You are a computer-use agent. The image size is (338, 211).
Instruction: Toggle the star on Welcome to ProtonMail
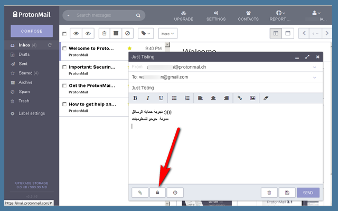[x=129, y=49]
